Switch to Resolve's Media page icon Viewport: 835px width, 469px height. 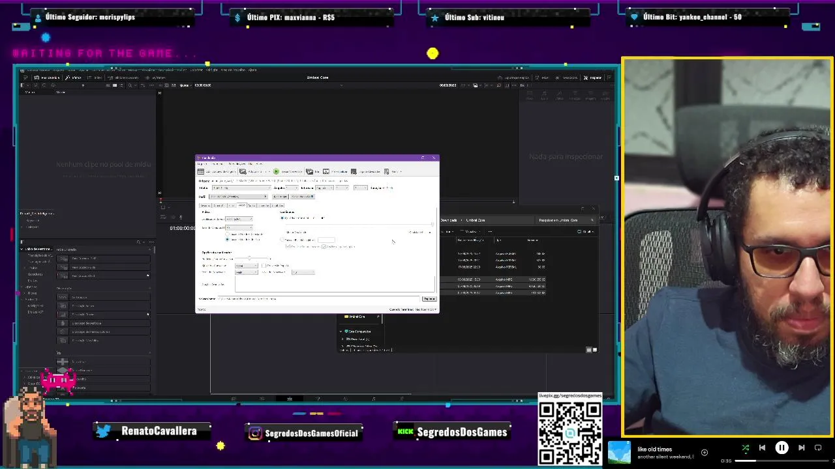click(x=233, y=399)
